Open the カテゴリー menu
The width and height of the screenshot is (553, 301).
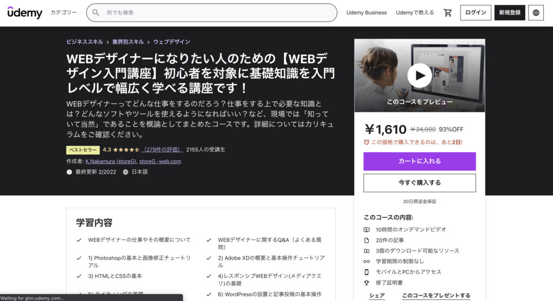(64, 13)
